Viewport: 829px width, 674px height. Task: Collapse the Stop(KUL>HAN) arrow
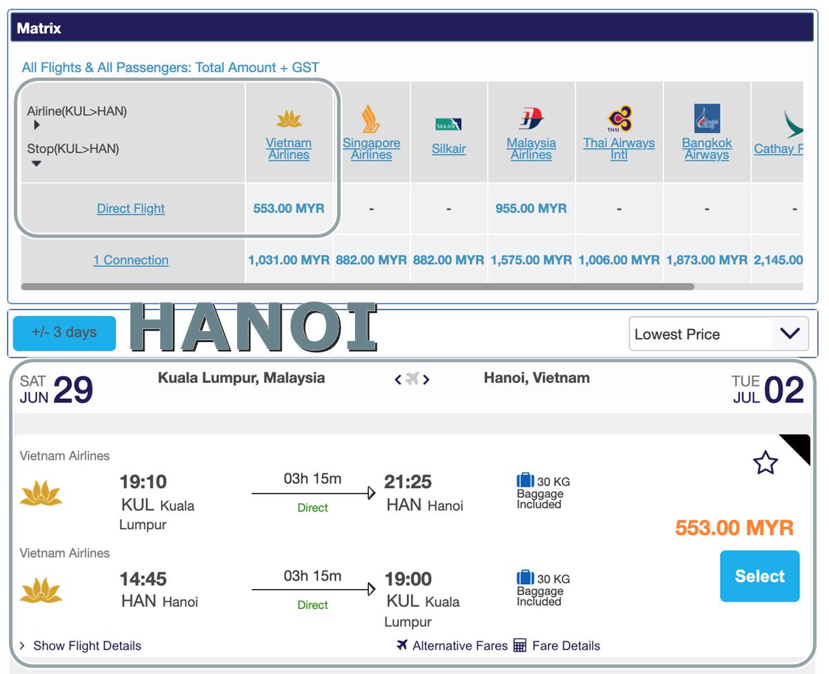(37, 163)
